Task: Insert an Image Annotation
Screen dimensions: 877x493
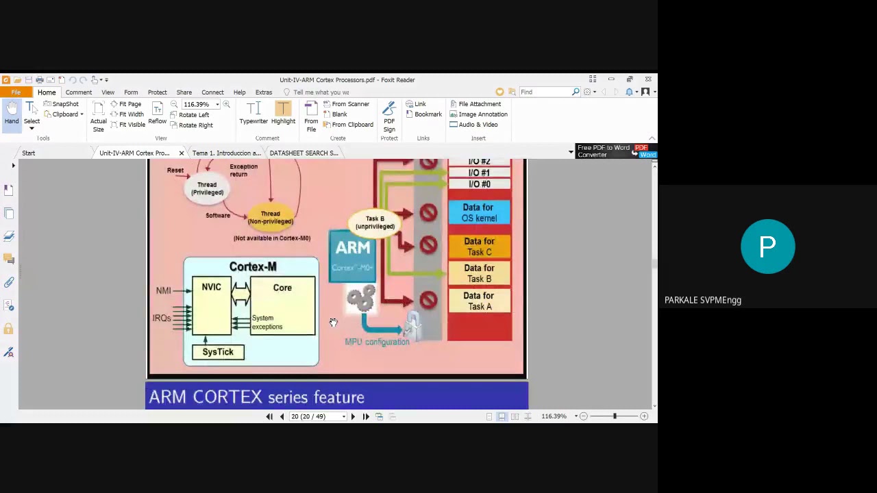Action: (478, 114)
